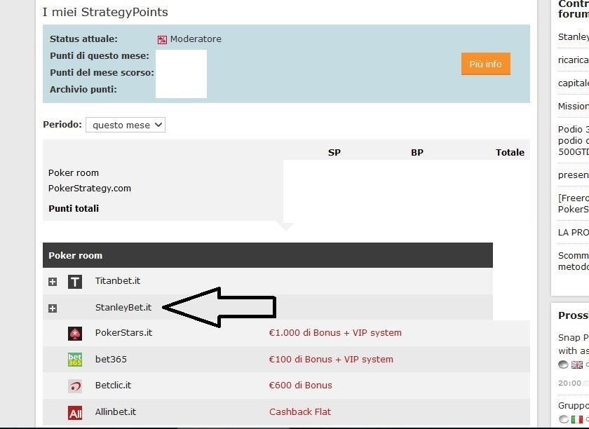Open the Snap P upcoming session link
589x429 pixels.
click(x=574, y=344)
